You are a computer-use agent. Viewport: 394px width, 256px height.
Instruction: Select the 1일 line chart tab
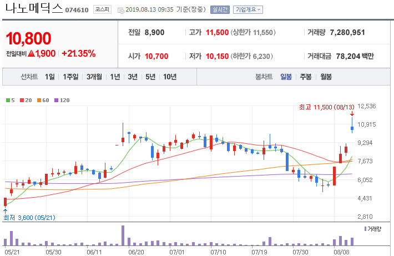point(50,77)
